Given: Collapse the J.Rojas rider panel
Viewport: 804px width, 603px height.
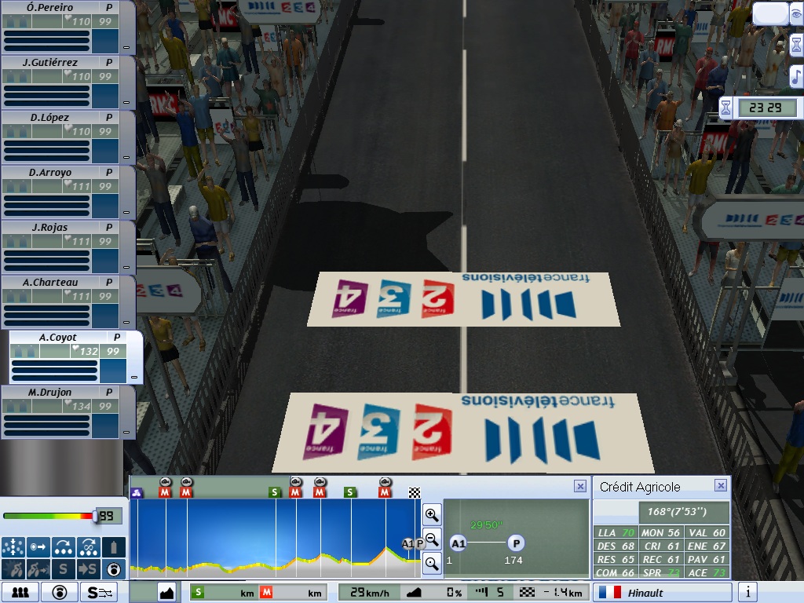Looking at the screenshot, I should click(126, 268).
